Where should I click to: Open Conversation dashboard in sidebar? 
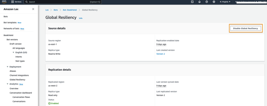click(x=21, y=93)
